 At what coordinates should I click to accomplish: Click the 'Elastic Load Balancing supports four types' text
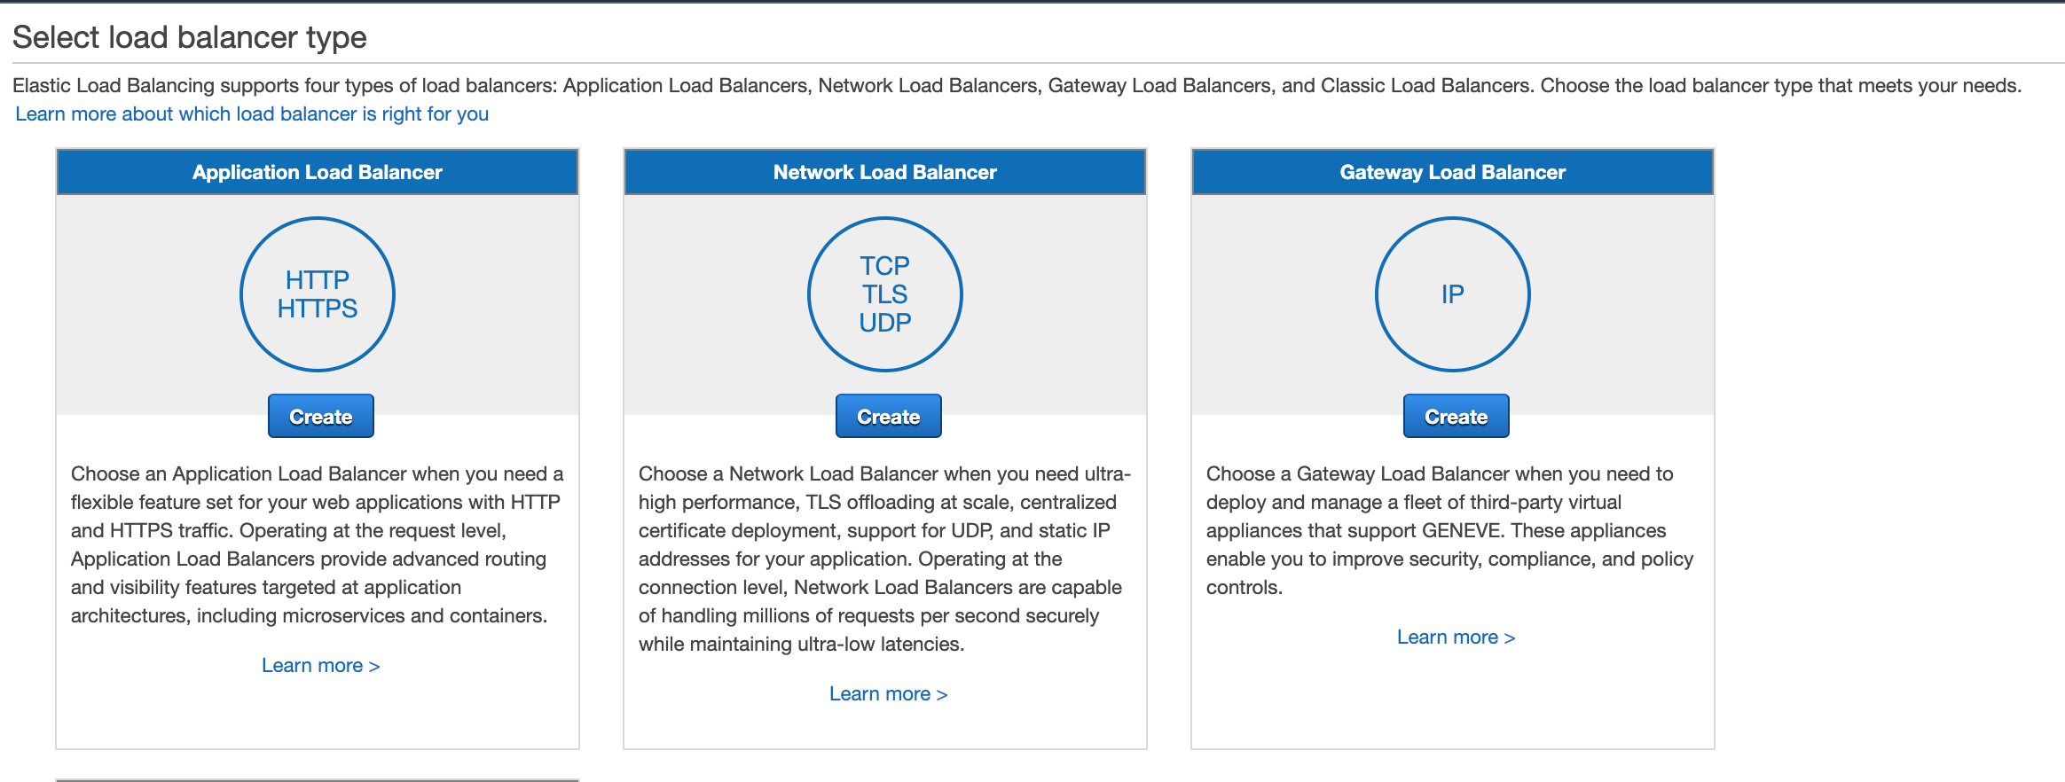pyautogui.click(x=1017, y=85)
